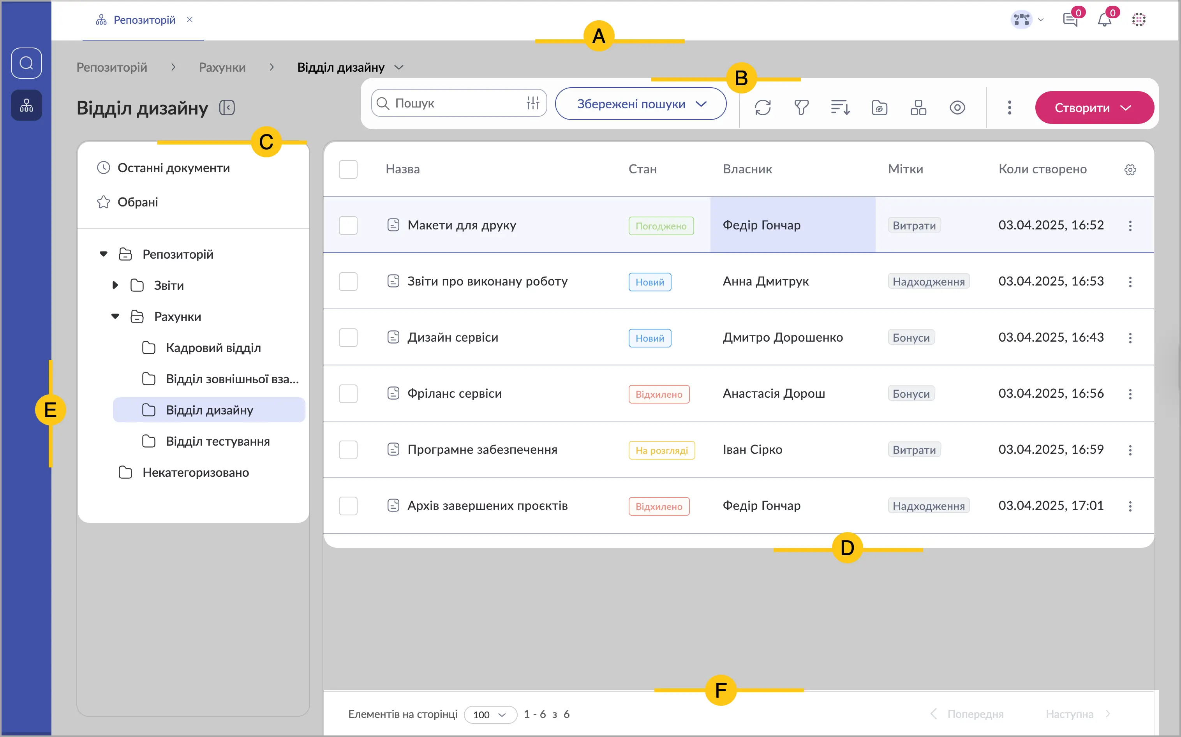Click the refresh icon in toolbar

tap(762, 107)
